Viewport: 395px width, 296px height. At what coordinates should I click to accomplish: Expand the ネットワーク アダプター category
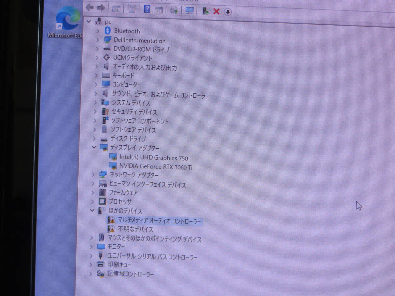93,174
